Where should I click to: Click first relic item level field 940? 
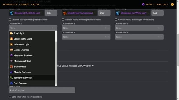click(x=51, y=13)
